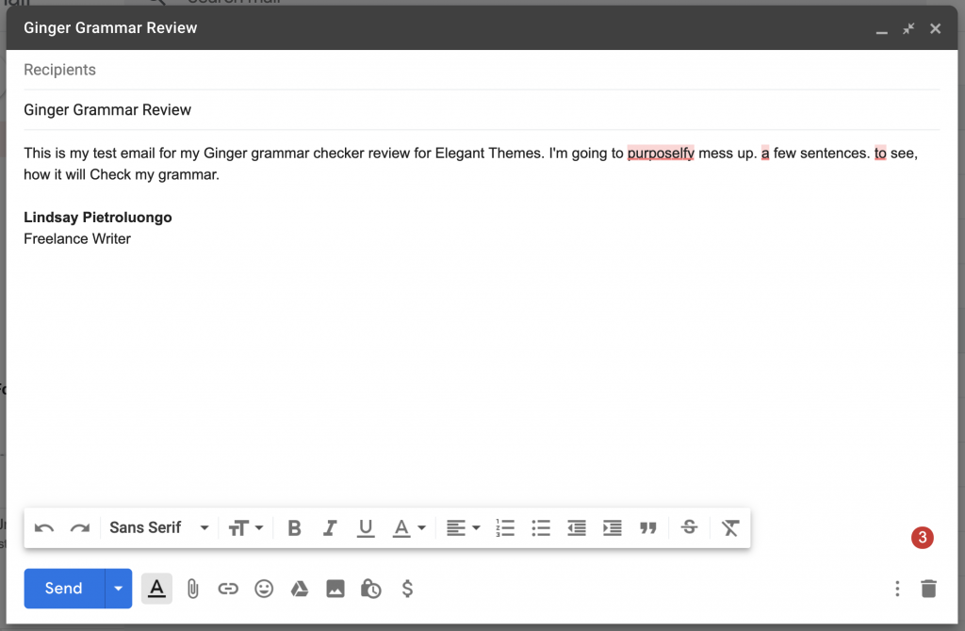The height and width of the screenshot is (631, 965).
Task: Expand the text size dropdown
Action: point(246,528)
